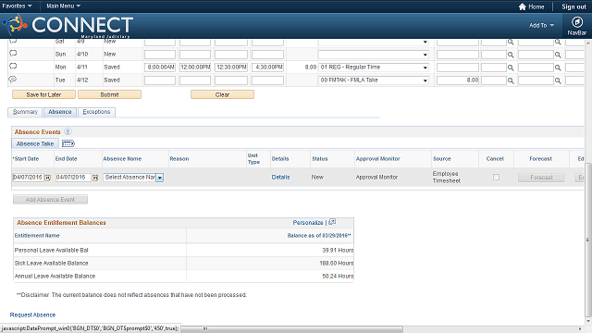Click the Entitlement Name column header

(37, 235)
